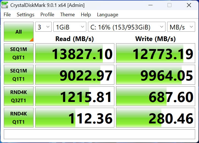Open the Language menu
199x143 pixels.
[107, 15]
